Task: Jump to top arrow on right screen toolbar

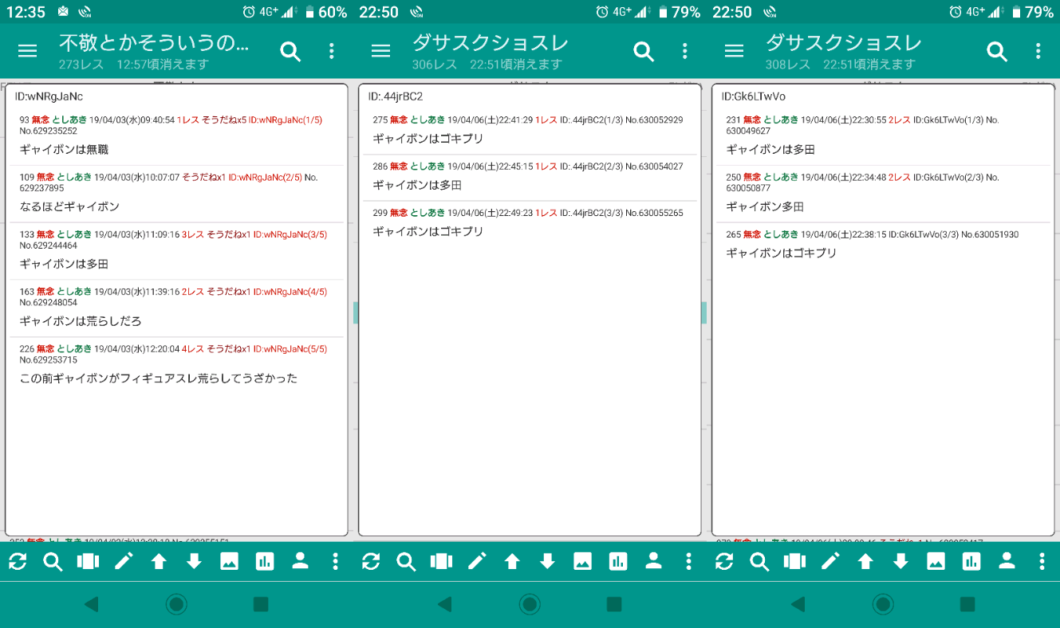Action: point(865,562)
